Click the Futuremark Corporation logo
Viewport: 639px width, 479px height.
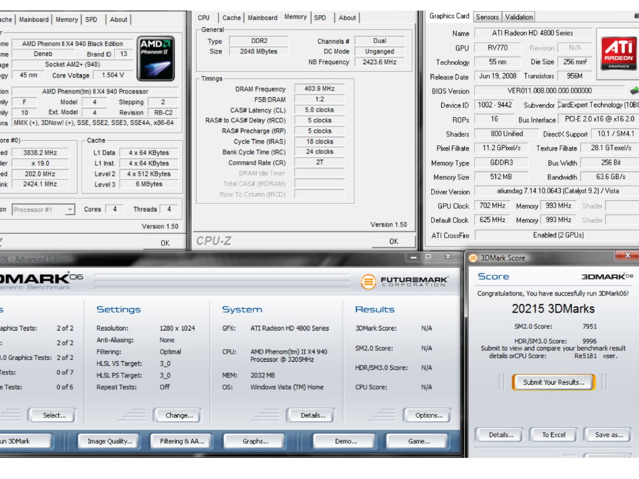tap(404, 281)
